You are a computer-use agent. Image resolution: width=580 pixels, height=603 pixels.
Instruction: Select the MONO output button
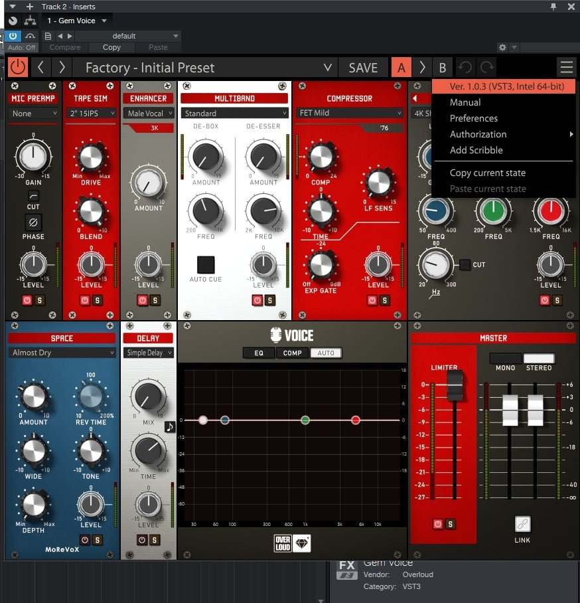[x=505, y=359]
